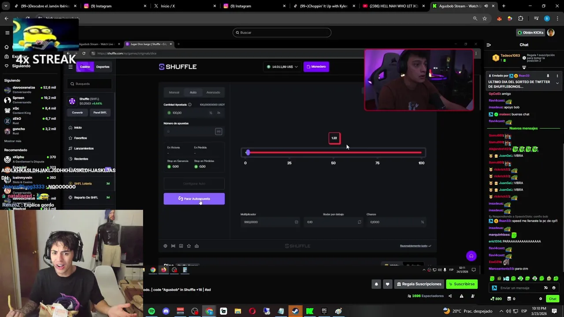Viewport: 564px width, 317px height.
Task: Open davooxeneize channel in Siguiendo list
Action: coord(30,89)
